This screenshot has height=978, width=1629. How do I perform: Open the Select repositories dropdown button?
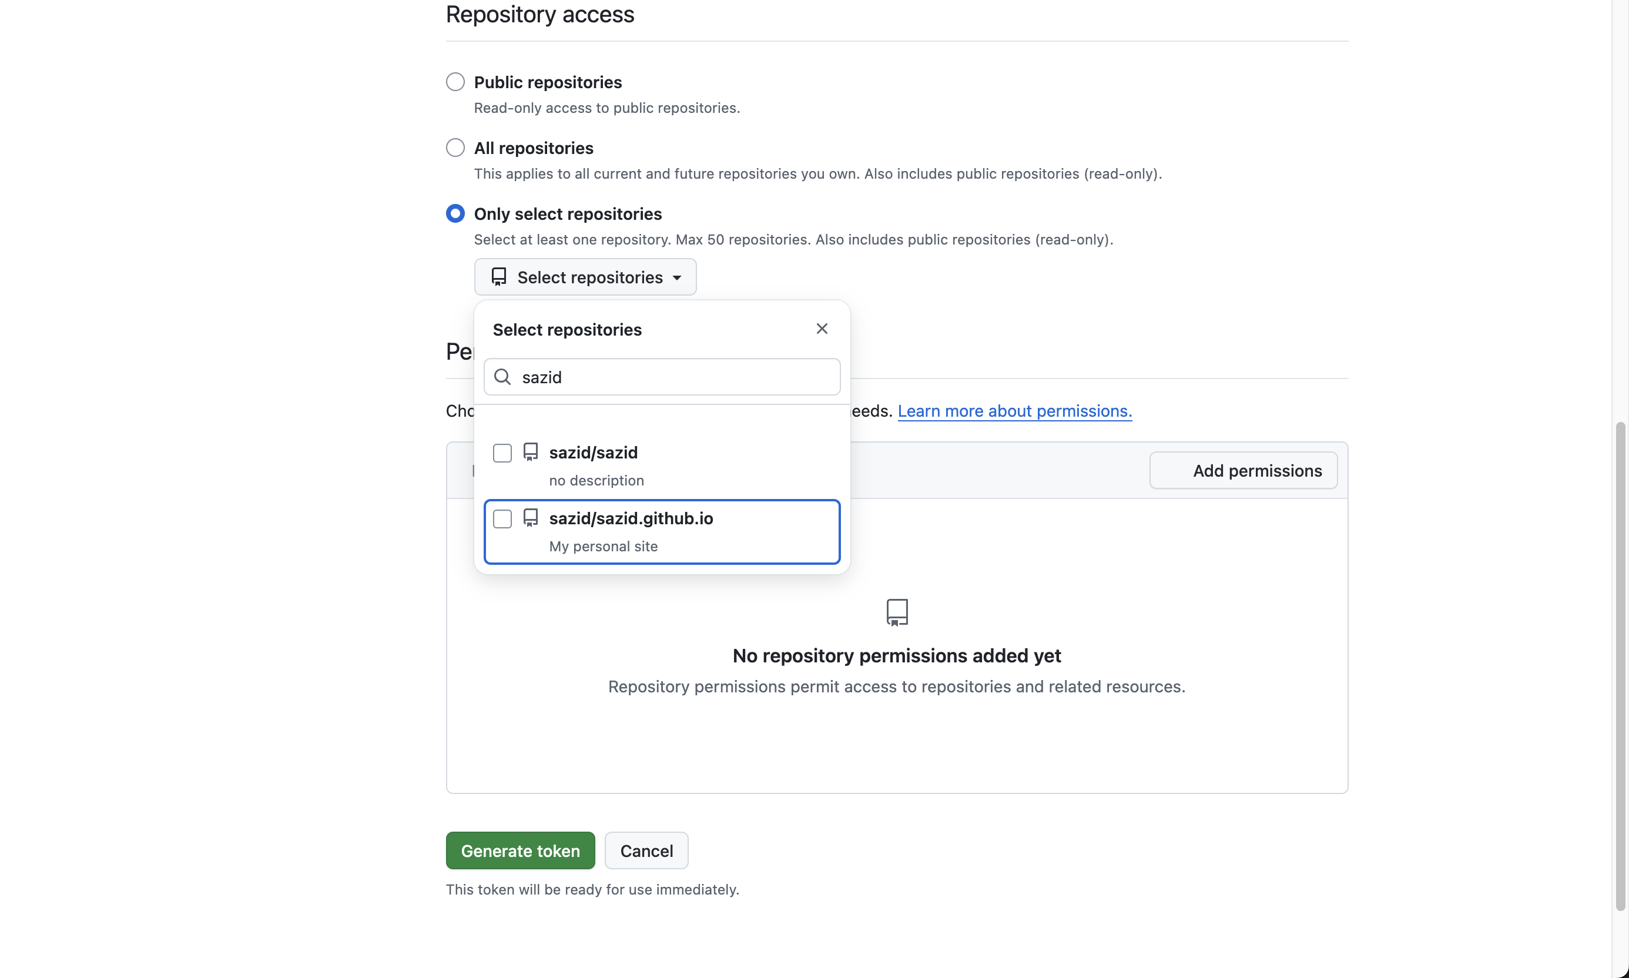585,277
